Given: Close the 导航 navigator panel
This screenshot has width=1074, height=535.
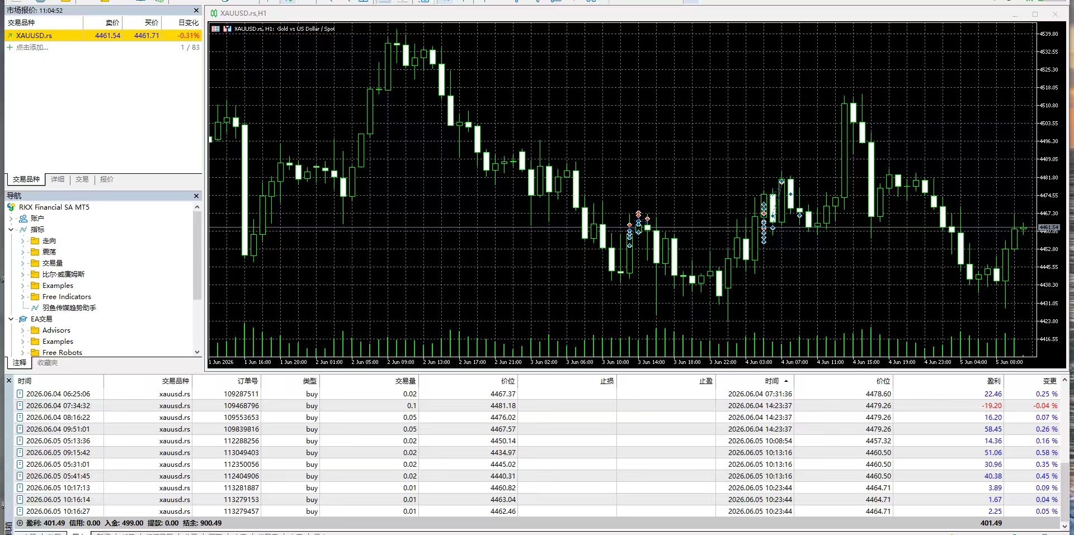Looking at the screenshot, I should [196, 196].
